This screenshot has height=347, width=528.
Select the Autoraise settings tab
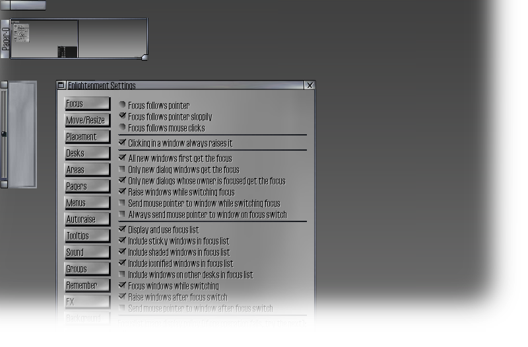point(87,219)
